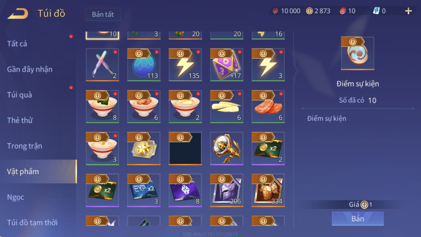
Task: Select the blue sound wave orb item 113
Action: click(144, 65)
